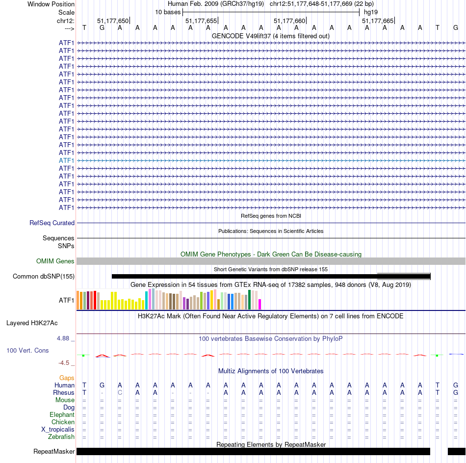Click the 'chr12:' ruler label
Viewport: 466px width, 463px height.
65,21
